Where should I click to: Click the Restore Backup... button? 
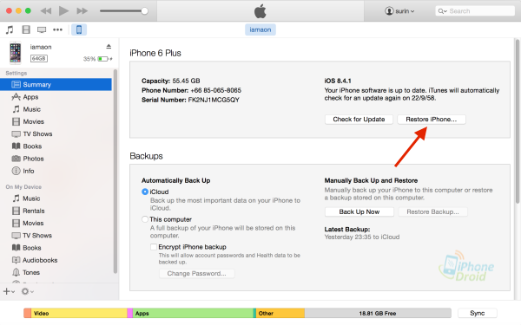[x=432, y=211]
